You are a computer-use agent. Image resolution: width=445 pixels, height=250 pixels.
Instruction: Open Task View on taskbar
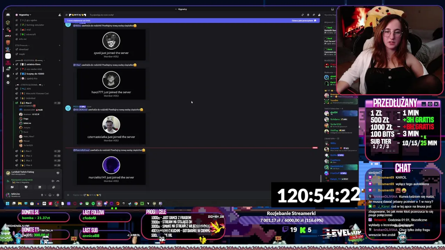point(14,203)
